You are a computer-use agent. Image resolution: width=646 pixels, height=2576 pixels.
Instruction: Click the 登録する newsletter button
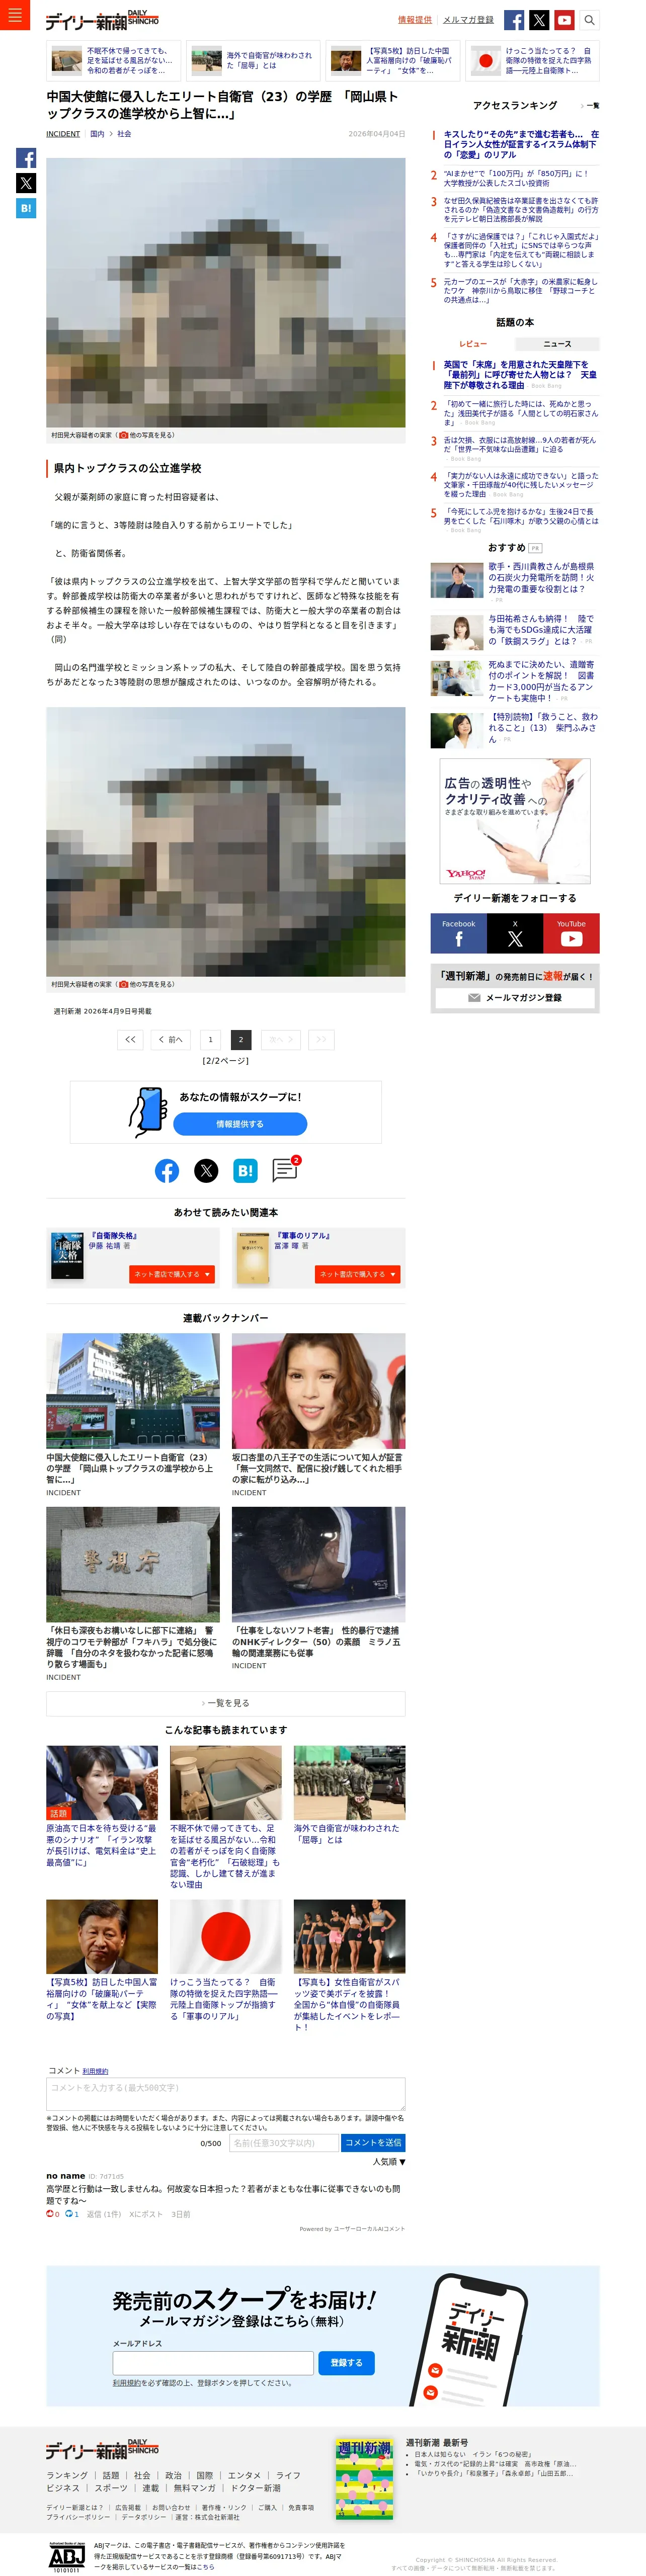tap(347, 2363)
